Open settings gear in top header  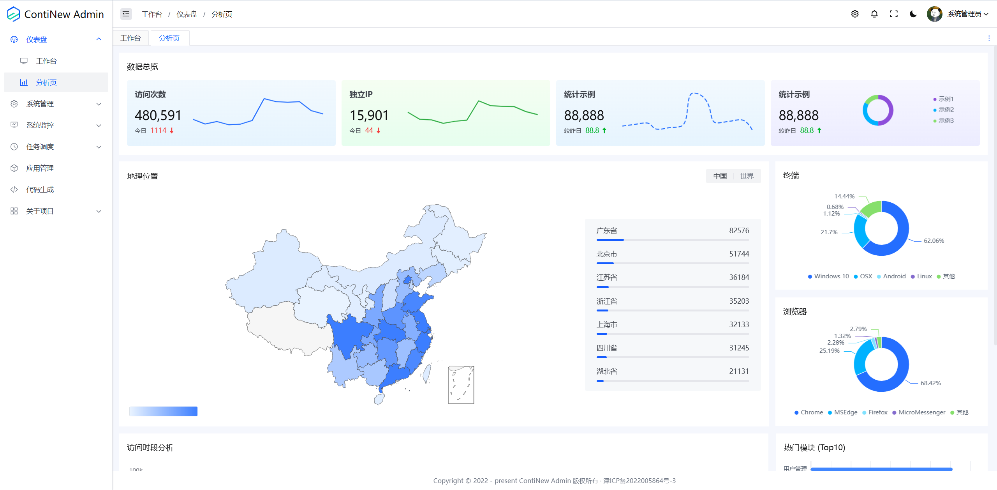point(855,14)
